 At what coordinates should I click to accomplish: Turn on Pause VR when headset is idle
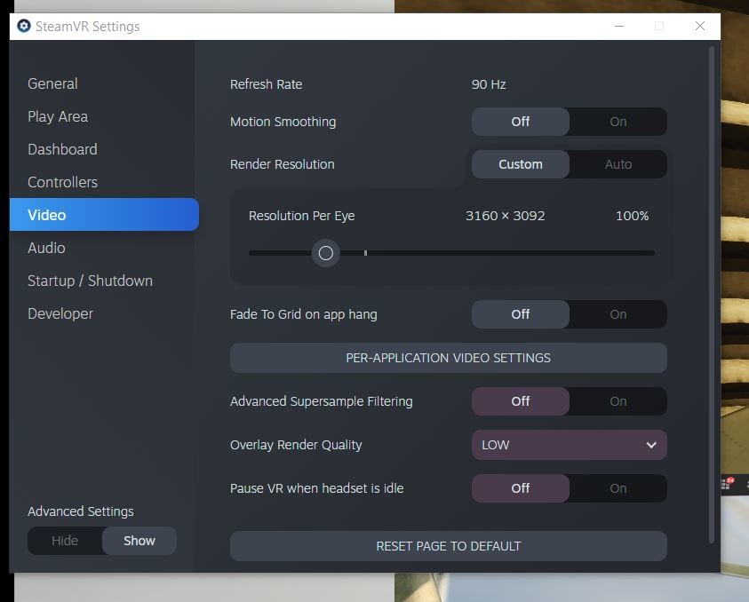coord(618,488)
